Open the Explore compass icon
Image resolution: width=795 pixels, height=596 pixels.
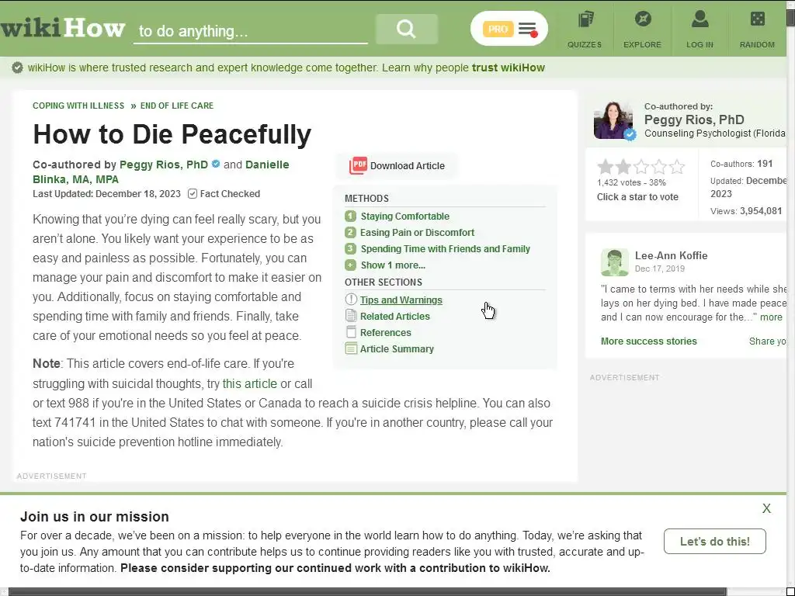tap(642, 19)
